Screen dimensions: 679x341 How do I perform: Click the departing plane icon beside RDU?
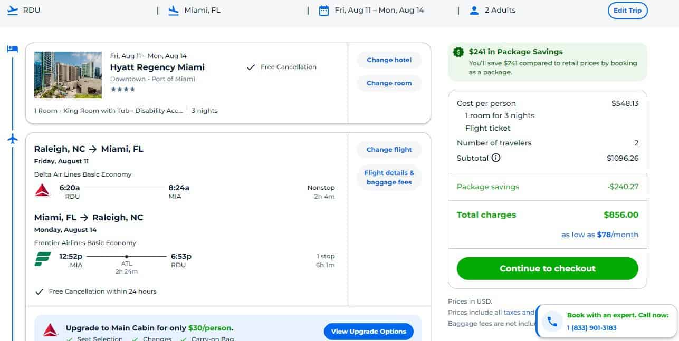pyautogui.click(x=13, y=10)
